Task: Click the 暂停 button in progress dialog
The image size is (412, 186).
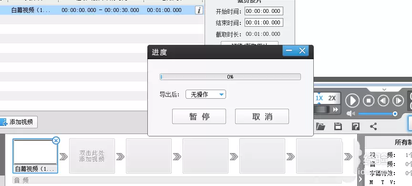Action: point(199,116)
